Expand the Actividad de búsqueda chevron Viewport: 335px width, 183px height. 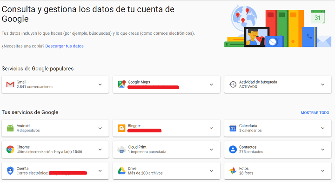[x=322, y=85]
